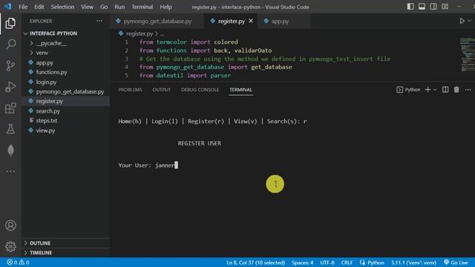Open the MongoDB leaf view
The height and width of the screenshot is (267, 475).
click(x=10, y=150)
